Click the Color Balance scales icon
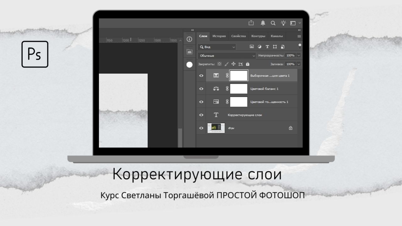This screenshot has height=226, width=402. (x=216, y=89)
